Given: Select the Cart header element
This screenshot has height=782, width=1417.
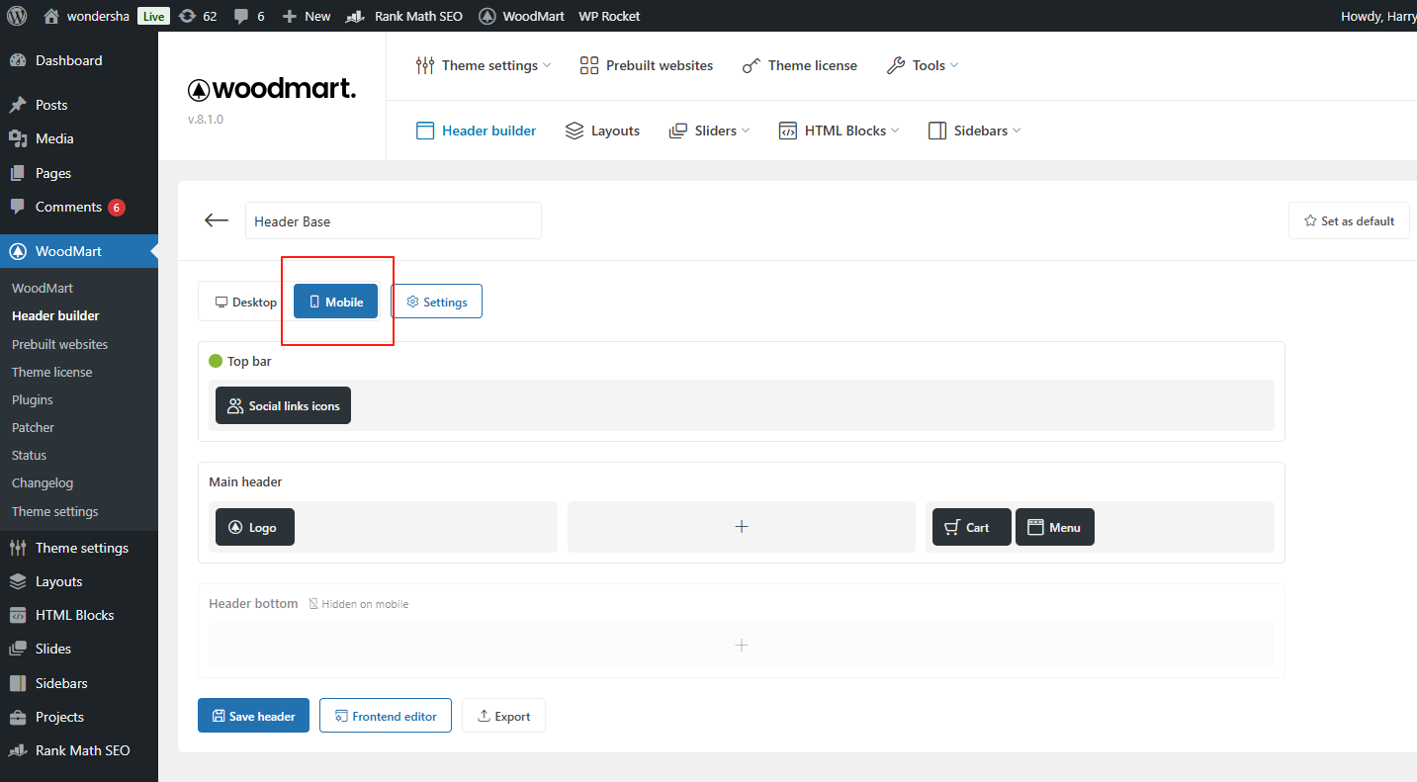Looking at the screenshot, I should (x=972, y=527).
